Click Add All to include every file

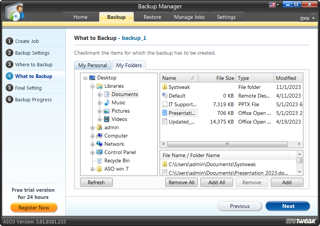point(216,182)
